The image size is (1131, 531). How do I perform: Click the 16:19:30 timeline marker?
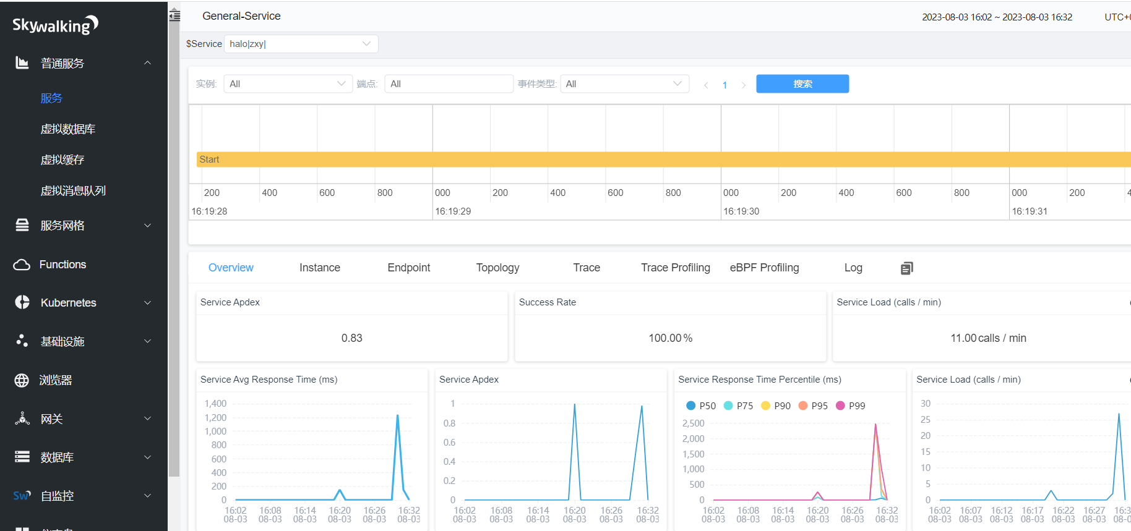pos(741,211)
